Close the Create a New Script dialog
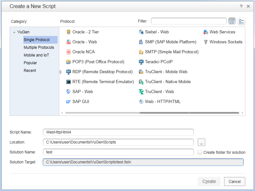Image resolution: width=255 pixels, height=191 pixels. coord(248,6)
